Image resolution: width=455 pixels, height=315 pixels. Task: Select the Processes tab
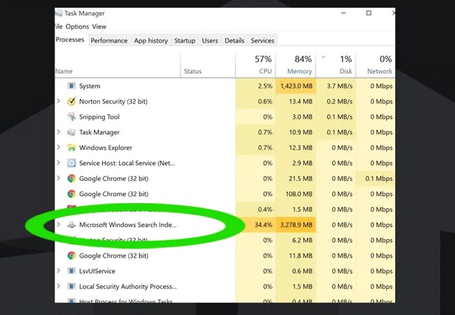coord(70,39)
